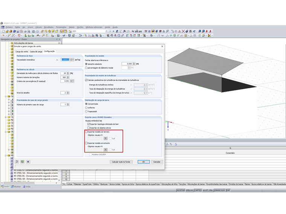Open the Cálculo menu

(38, 27)
